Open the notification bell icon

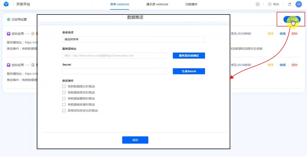289,4
